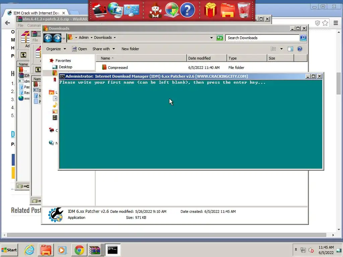Click the Back arrow in Downloads window
This screenshot has height=257, width=343.
[48, 38]
